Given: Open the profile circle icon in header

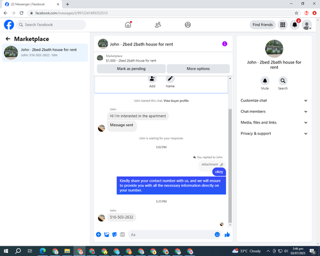Looking at the screenshot, I should (x=188, y=25).
